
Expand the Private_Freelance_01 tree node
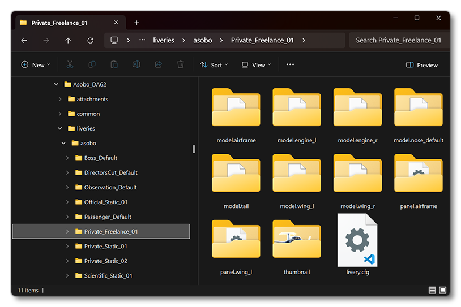point(67,231)
